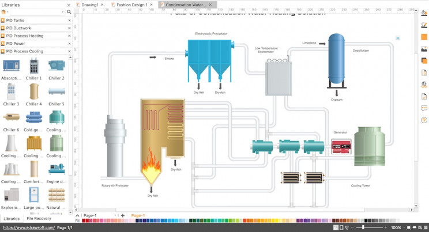
Task: Open the image picture panel icon
Action: [424, 49]
